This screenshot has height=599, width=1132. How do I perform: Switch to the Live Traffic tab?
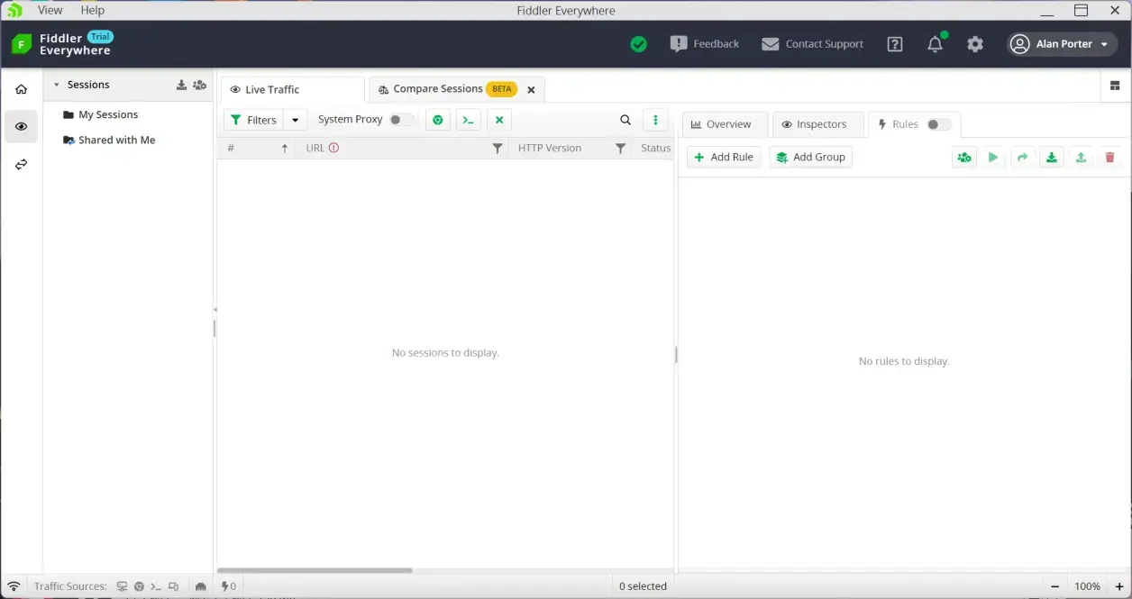click(293, 89)
